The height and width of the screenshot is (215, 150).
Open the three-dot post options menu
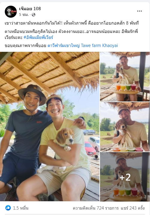point(140,11)
